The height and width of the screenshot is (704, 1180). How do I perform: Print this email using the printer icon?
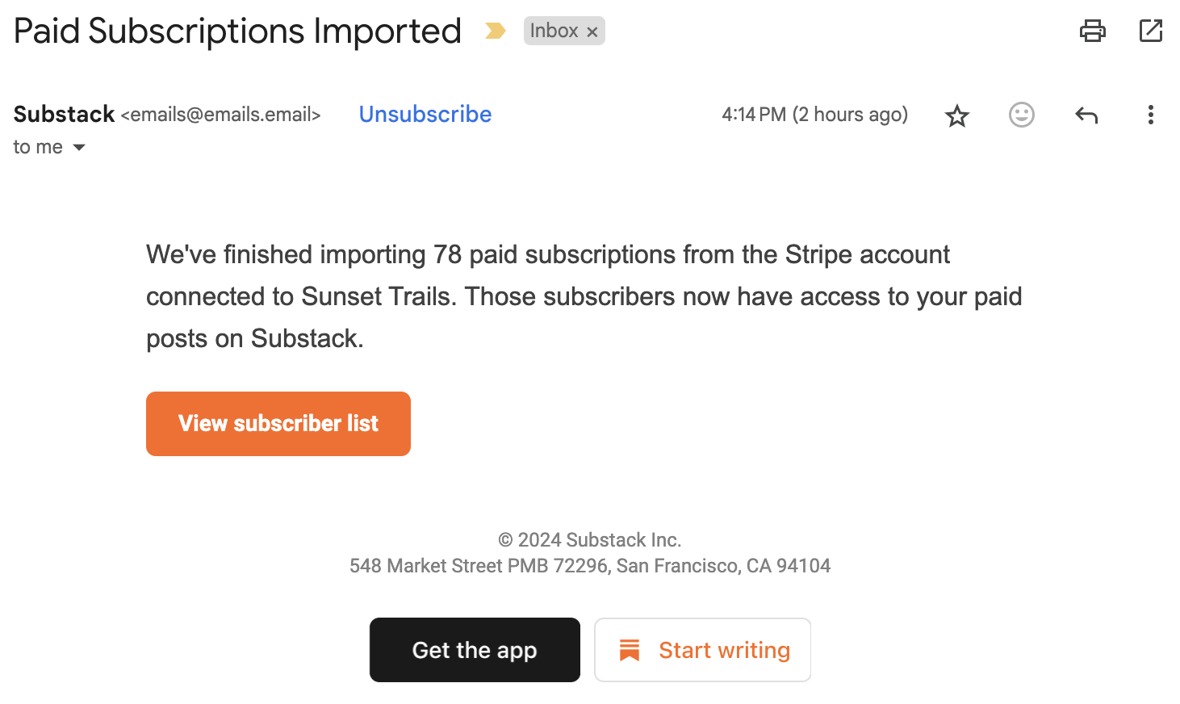(x=1092, y=31)
